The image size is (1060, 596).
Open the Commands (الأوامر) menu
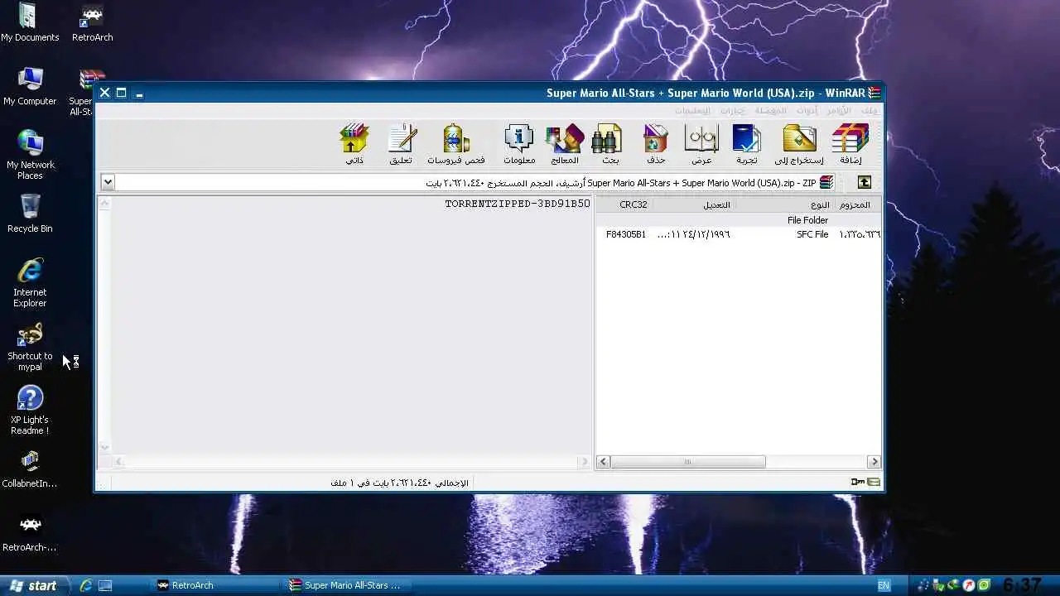839,110
